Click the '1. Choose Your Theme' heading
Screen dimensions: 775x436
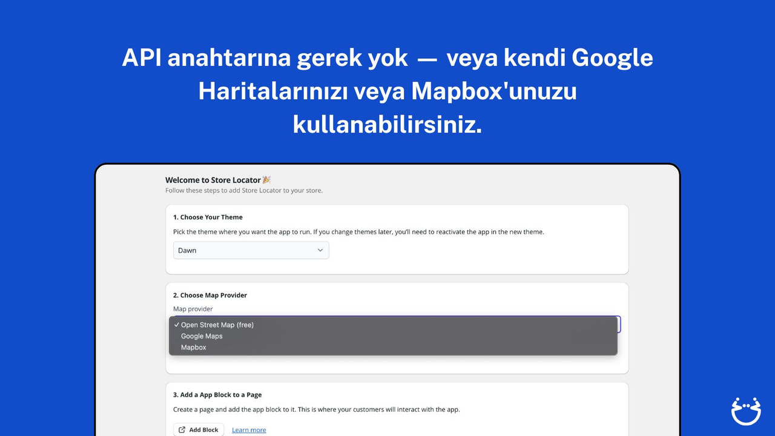pos(208,217)
